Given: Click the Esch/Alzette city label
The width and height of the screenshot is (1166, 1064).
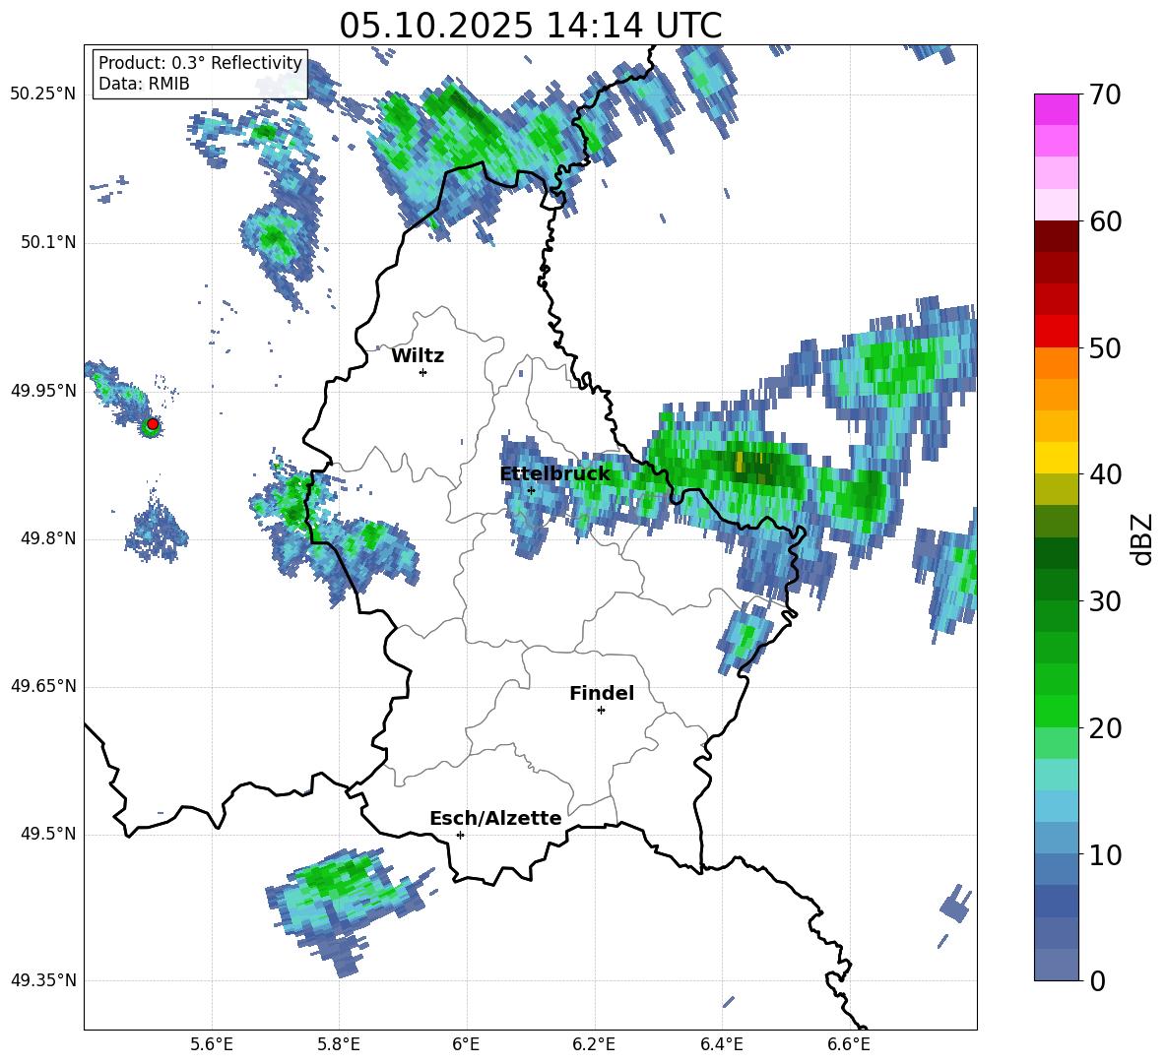Looking at the screenshot, I should pyautogui.click(x=495, y=818).
